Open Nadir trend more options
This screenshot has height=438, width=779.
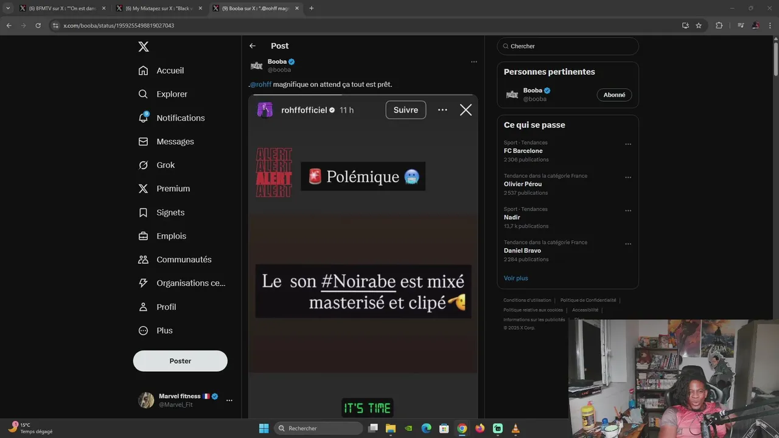click(628, 210)
